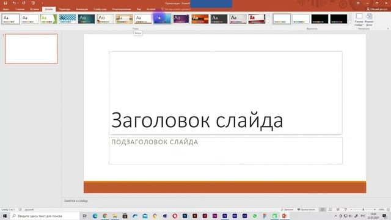Click the русский language indicator in status bar
391x220 pixels.
coord(29,210)
